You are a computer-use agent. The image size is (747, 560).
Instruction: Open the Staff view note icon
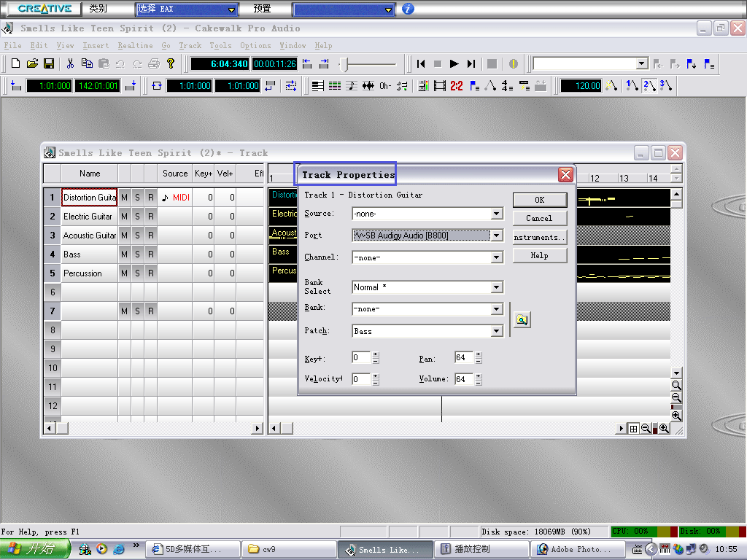click(352, 86)
